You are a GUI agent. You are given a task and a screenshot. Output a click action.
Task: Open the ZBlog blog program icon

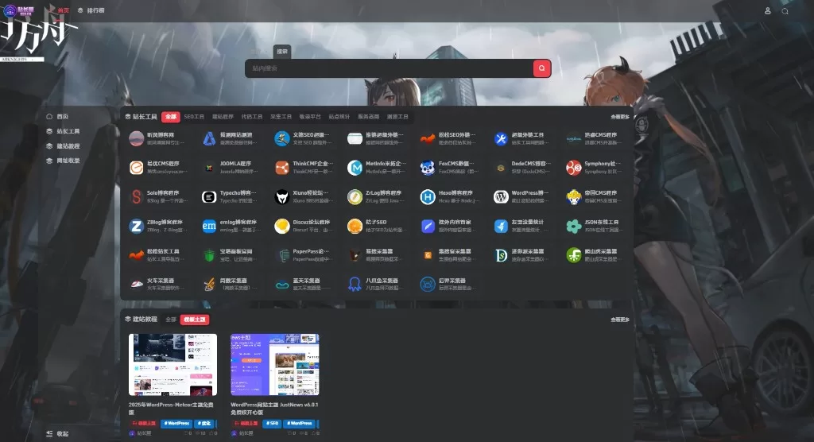pyautogui.click(x=136, y=226)
